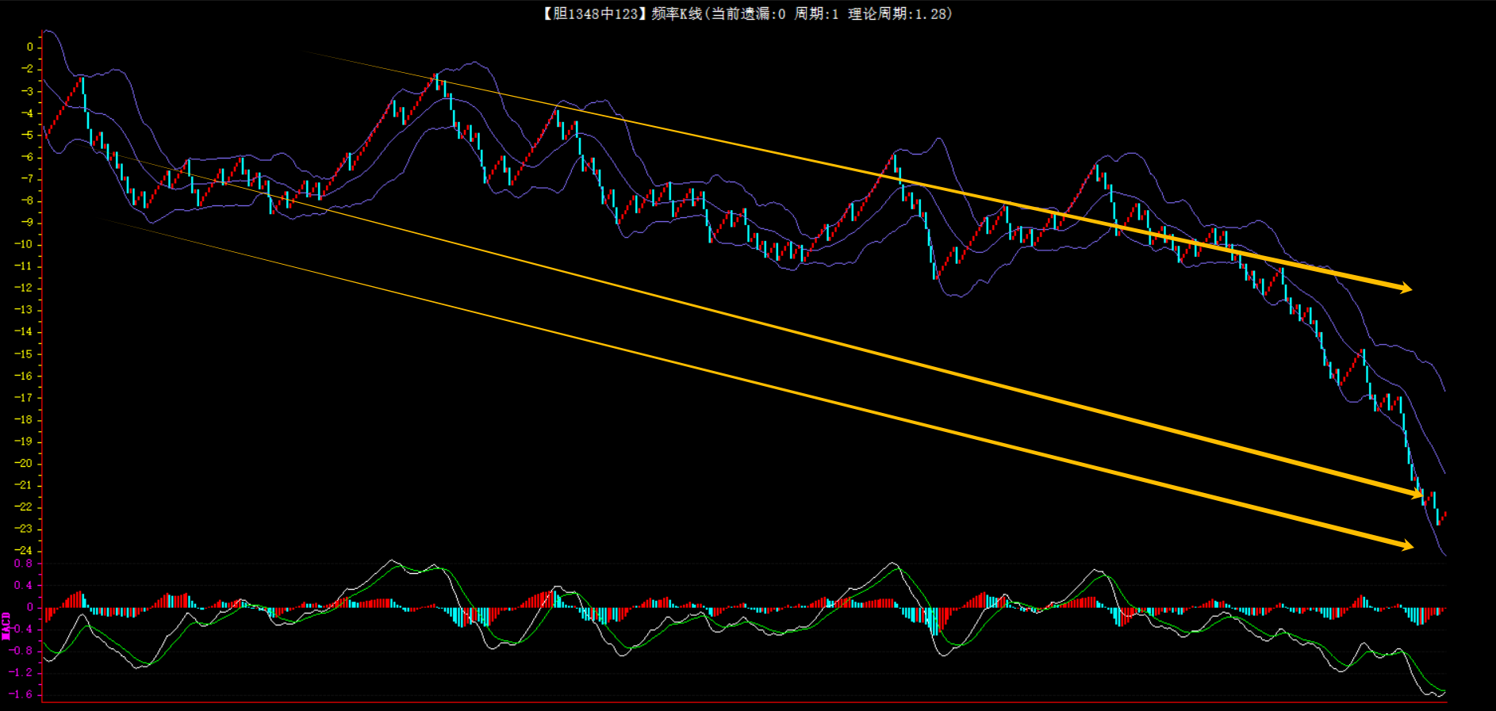Image resolution: width=1496 pixels, height=711 pixels.
Task: Click the 当前遗漏:0 text in title
Action: 747,14
